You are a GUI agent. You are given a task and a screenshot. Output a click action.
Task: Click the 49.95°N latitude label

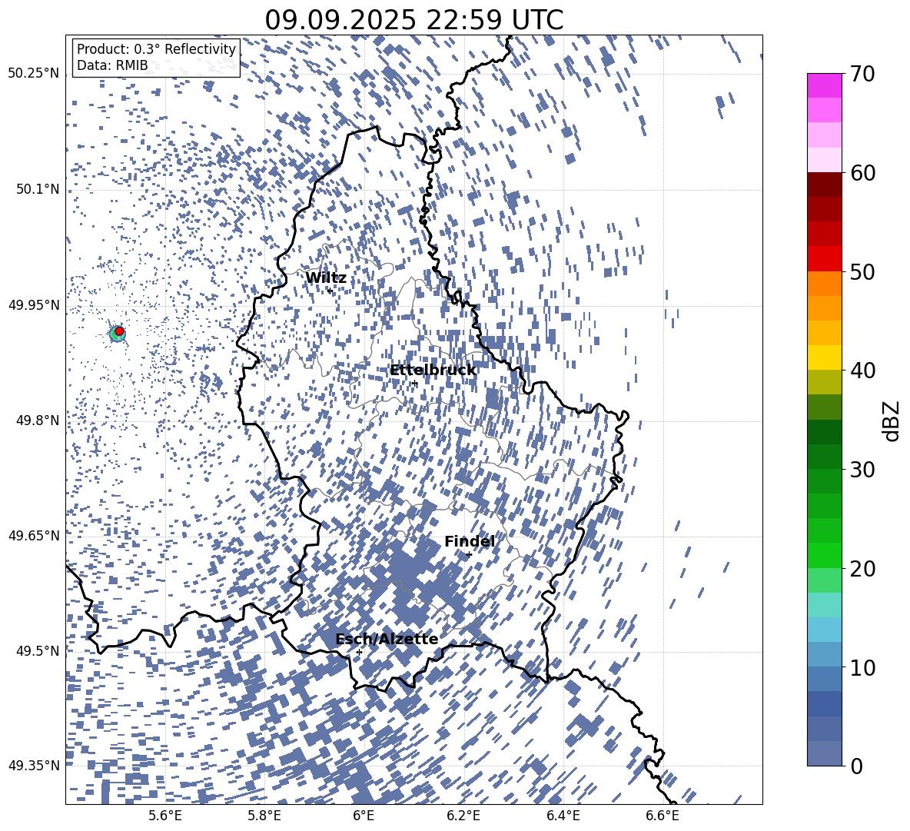[x=34, y=304]
